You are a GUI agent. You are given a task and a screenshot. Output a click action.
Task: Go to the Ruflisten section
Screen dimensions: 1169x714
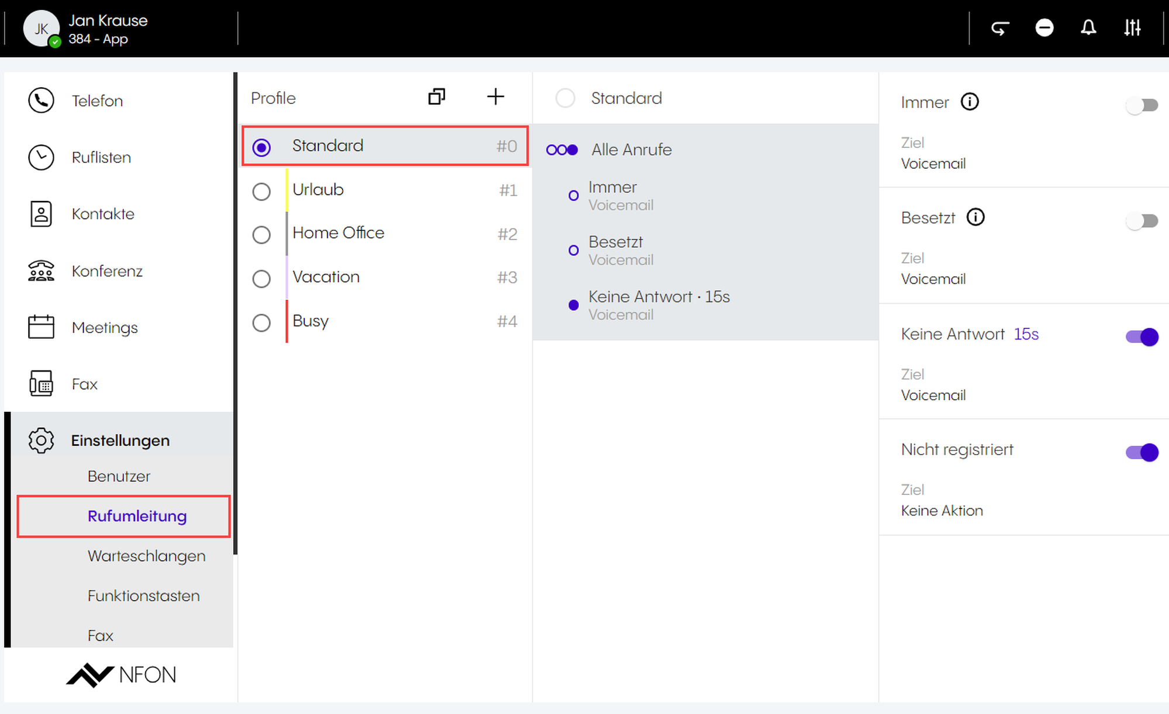[x=101, y=158]
